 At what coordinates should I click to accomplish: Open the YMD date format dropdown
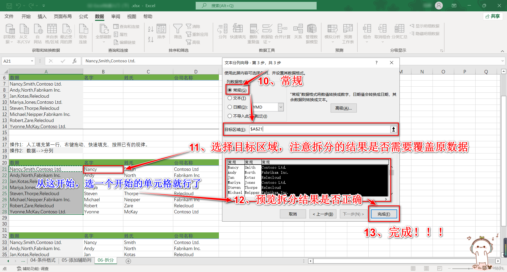(281, 107)
